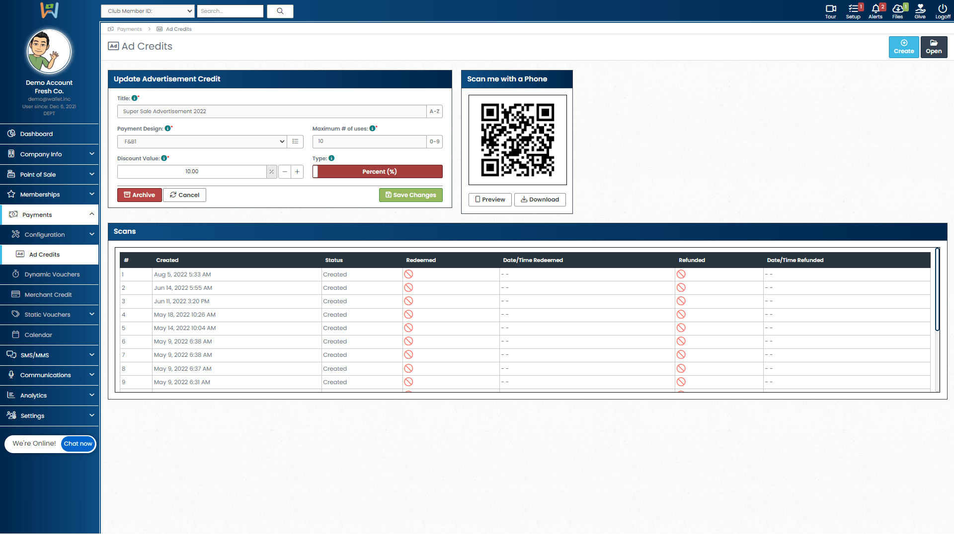
Task: Download the QR code
Action: pos(540,200)
